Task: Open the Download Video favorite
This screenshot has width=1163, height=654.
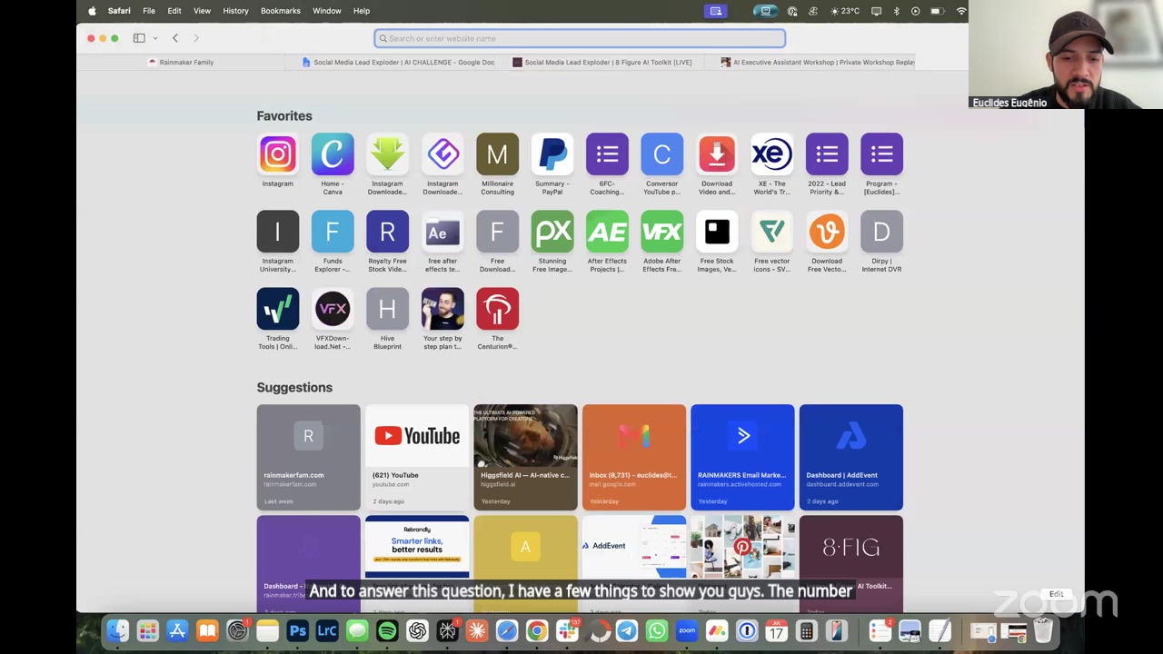Action: [x=717, y=154]
